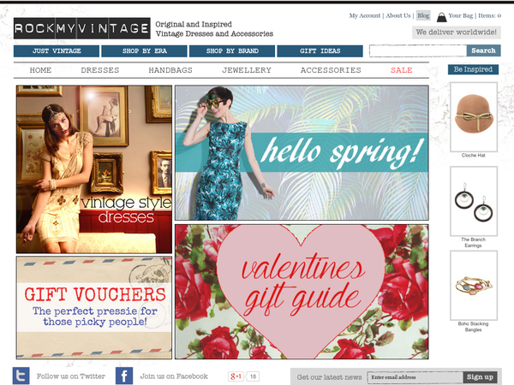Open the hello spring banner
Viewport: 514px width, 385px height.
[302, 152]
